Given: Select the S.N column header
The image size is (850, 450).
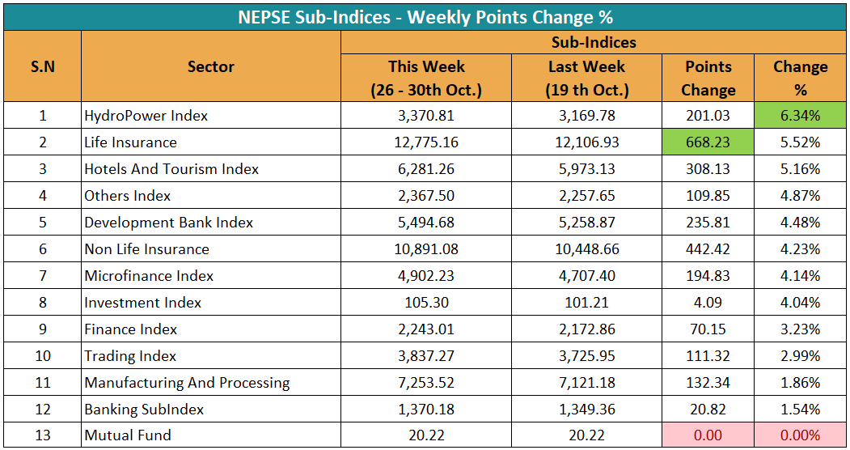Looking at the screenshot, I should [x=42, y=66].
